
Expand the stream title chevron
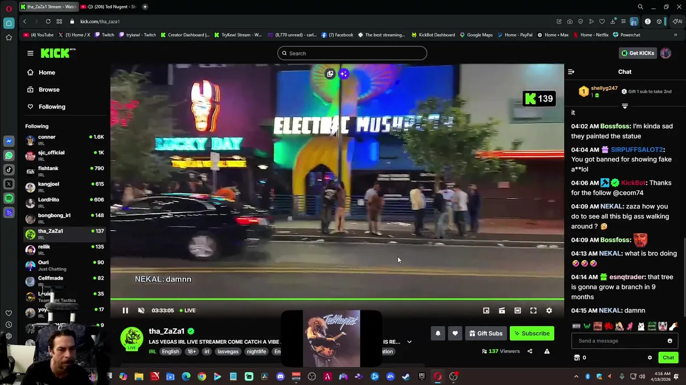(x=409, y=342)
